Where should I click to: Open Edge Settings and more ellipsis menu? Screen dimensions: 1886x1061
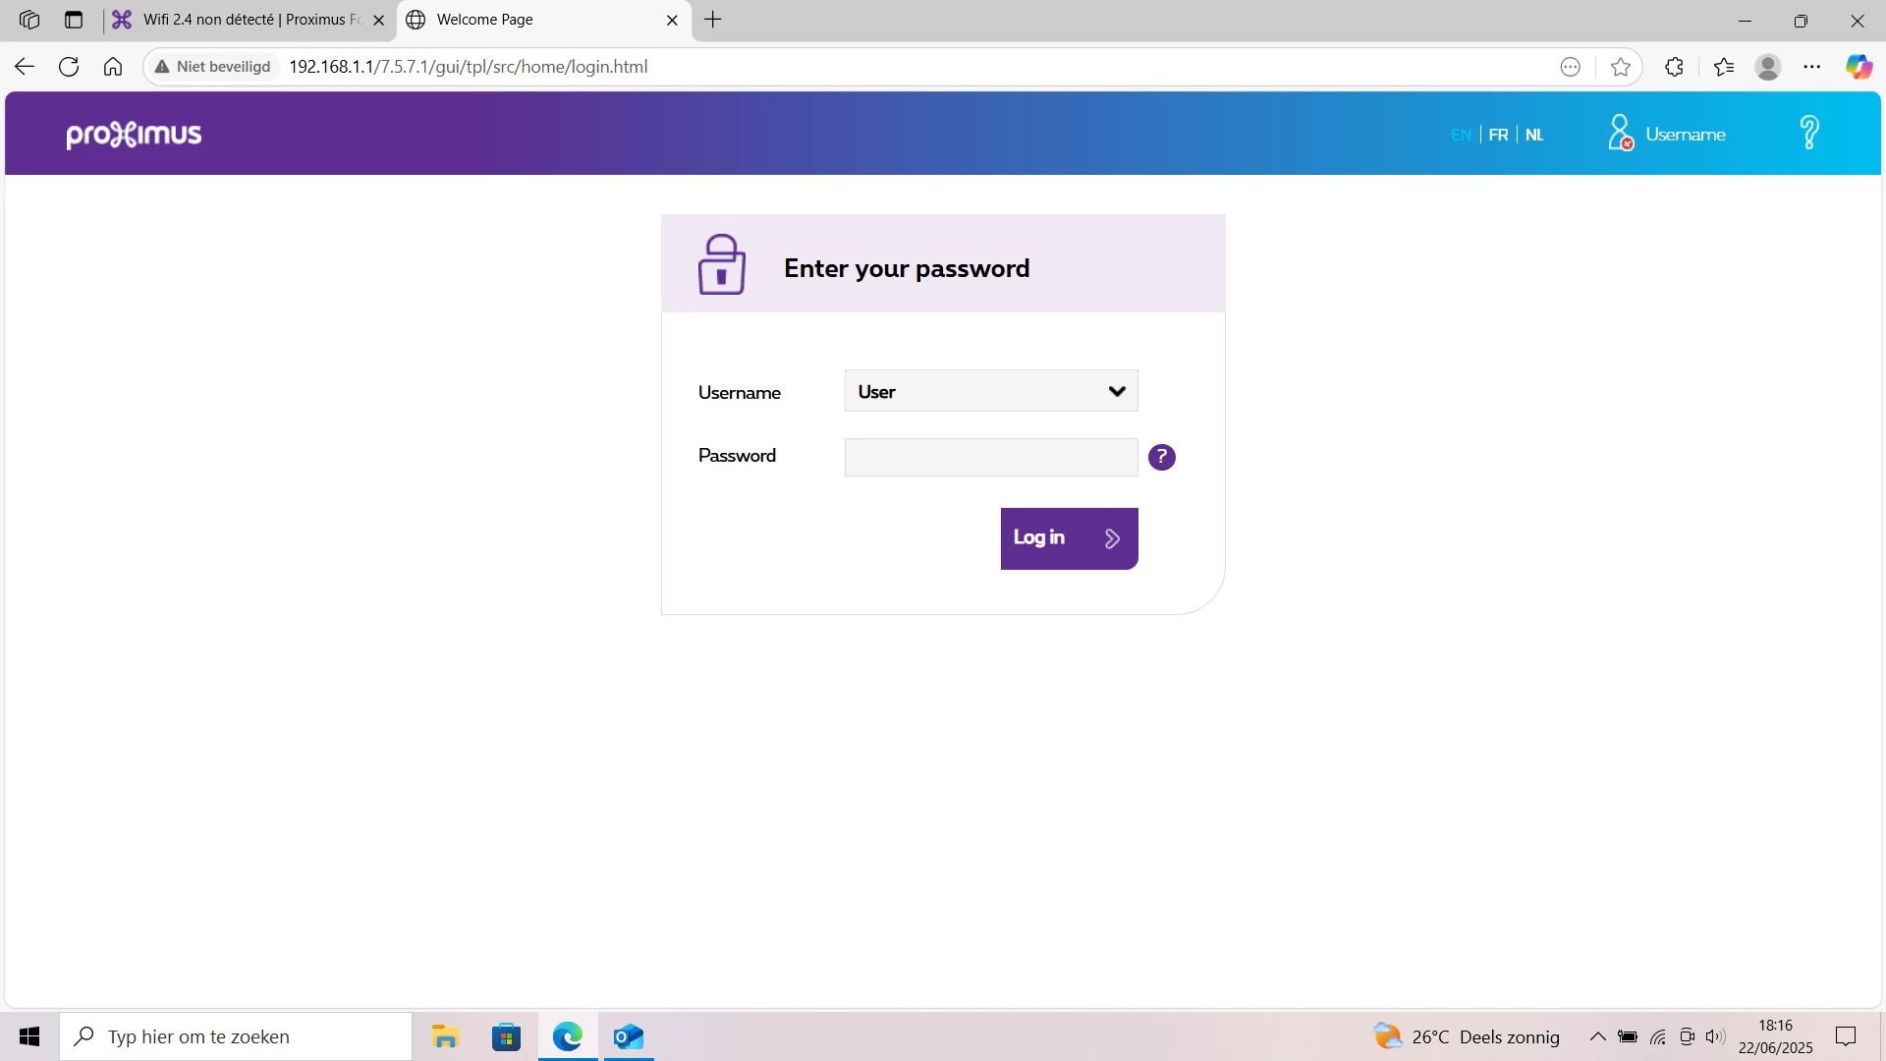(1812, 67)
